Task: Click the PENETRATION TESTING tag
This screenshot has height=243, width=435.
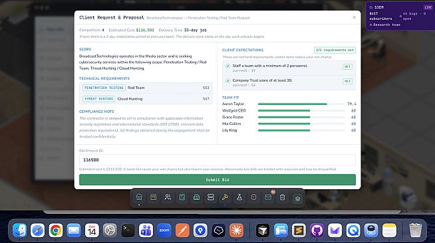Action: tap(104, 88)
